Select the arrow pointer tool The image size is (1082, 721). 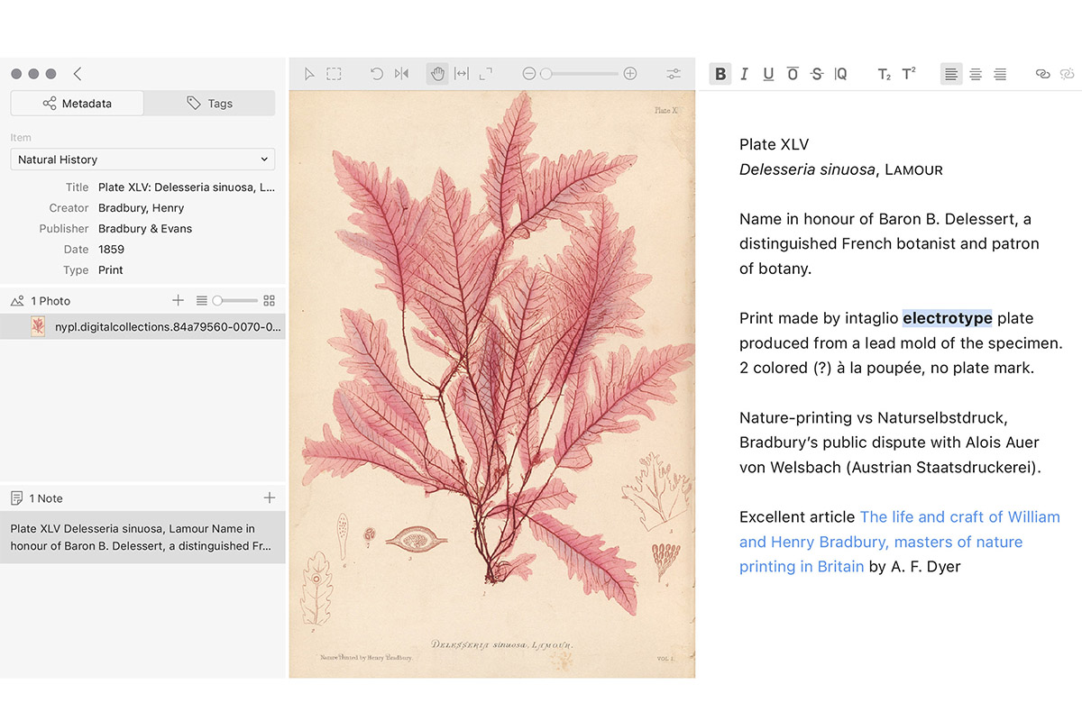[x=309, y=74]
